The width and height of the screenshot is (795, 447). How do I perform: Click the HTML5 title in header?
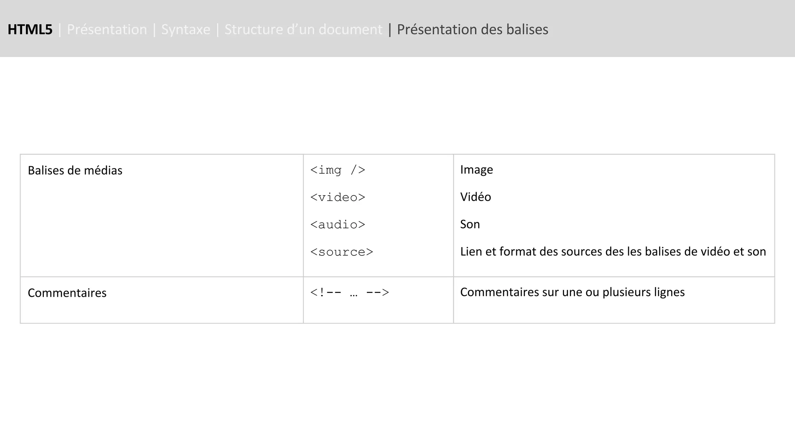[30, 29]
